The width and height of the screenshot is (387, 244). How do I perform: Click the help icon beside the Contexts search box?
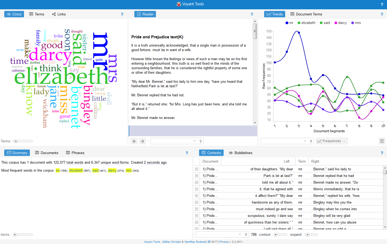coord(246,235)
